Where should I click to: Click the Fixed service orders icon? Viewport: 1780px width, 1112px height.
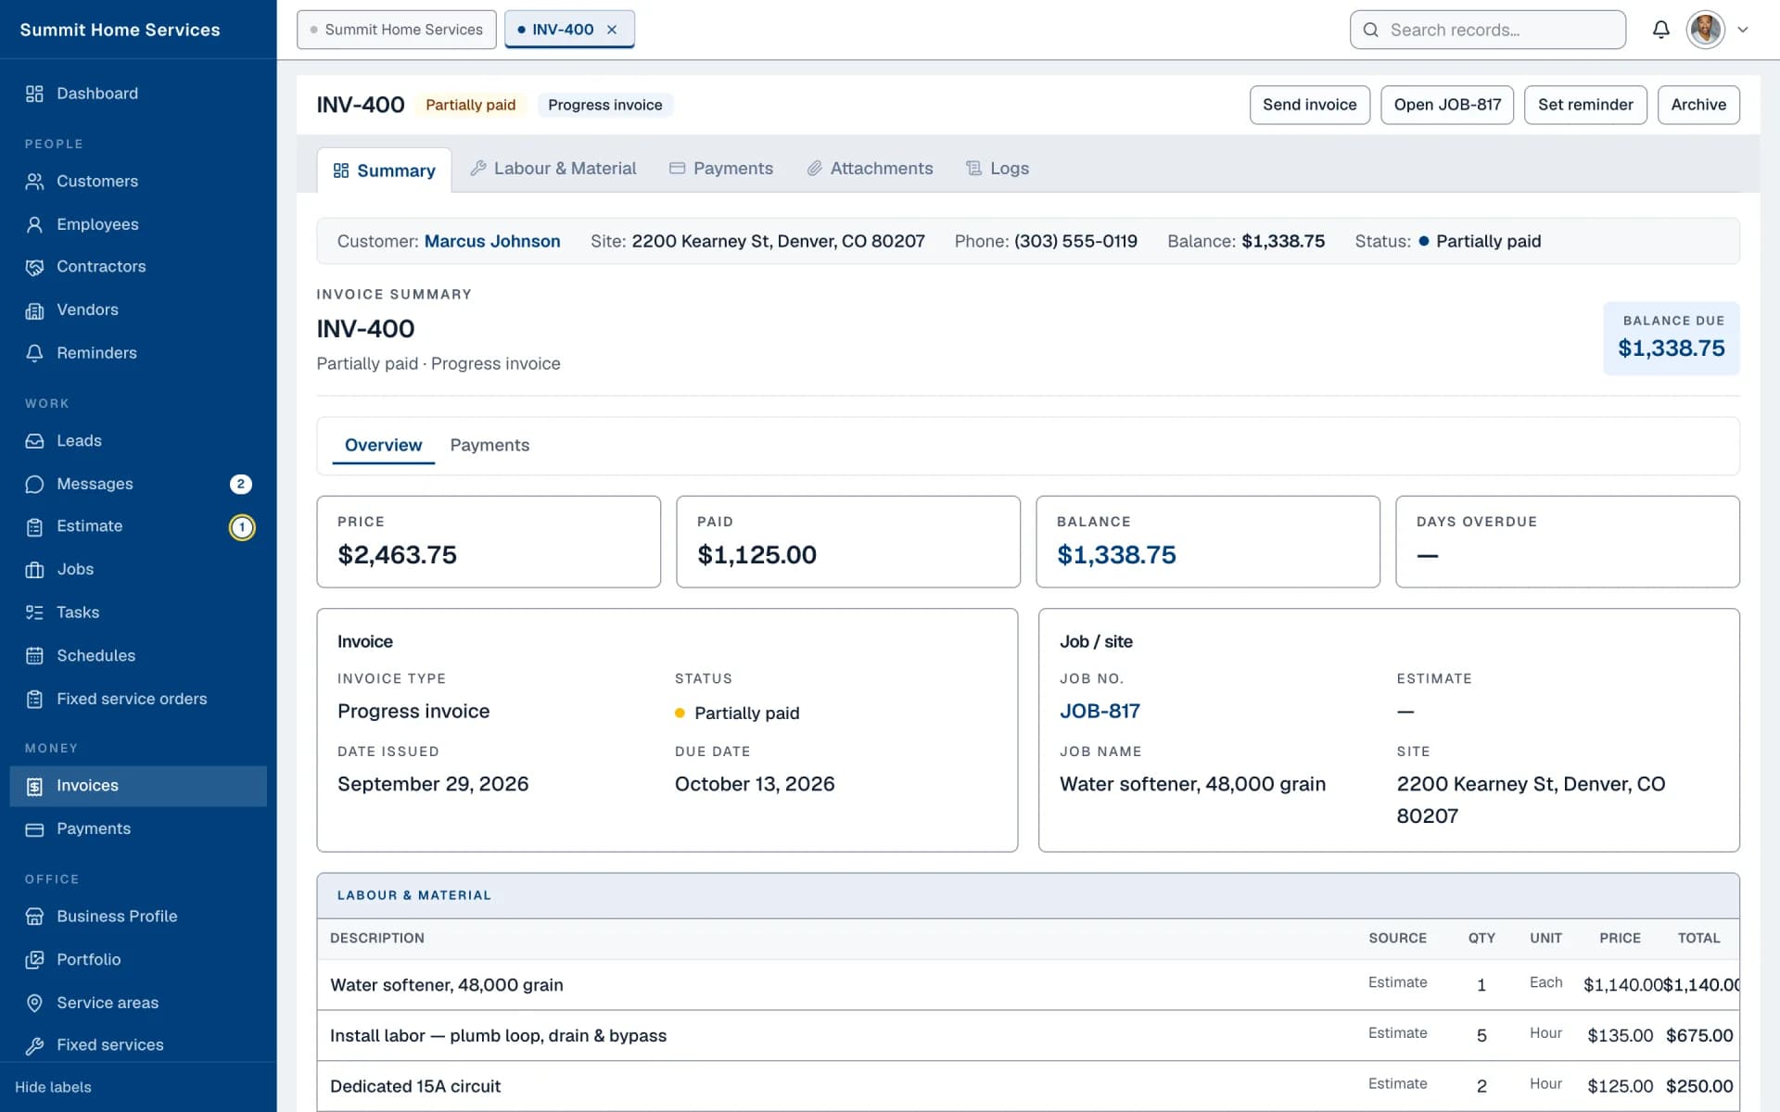coord(34,700)
